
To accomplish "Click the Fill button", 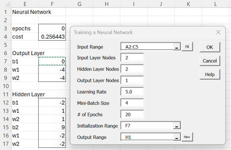I will (x=187, y=47).
